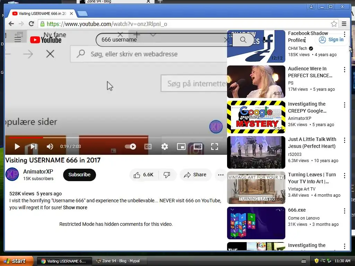The height and width of the screenshot is (266, 355).
Task: Open the Facebook Shadow Profiles thumbnail
Action: click(x=256, y=46)
